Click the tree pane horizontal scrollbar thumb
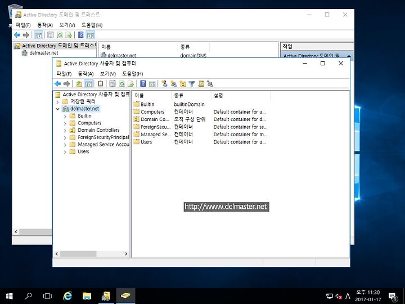This screenshot has width=405, height=304. coord(78,254)
